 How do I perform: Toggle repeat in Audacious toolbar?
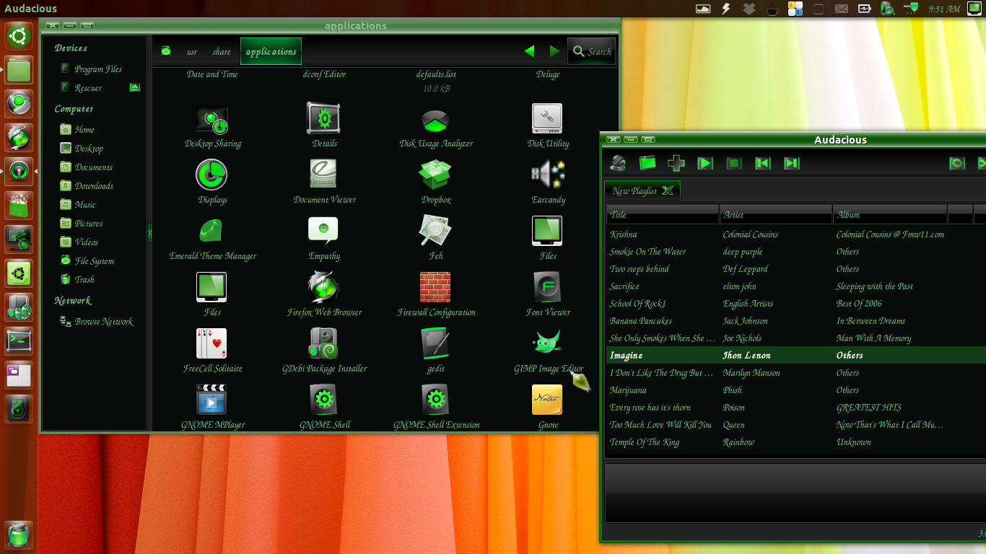(957, 163)
